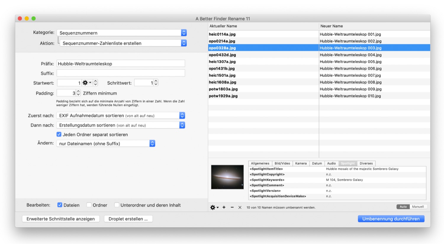This screenshot has width=444, height=244.
Task: Select file heic0114a.jpg
Action: [x=222, y=34]
